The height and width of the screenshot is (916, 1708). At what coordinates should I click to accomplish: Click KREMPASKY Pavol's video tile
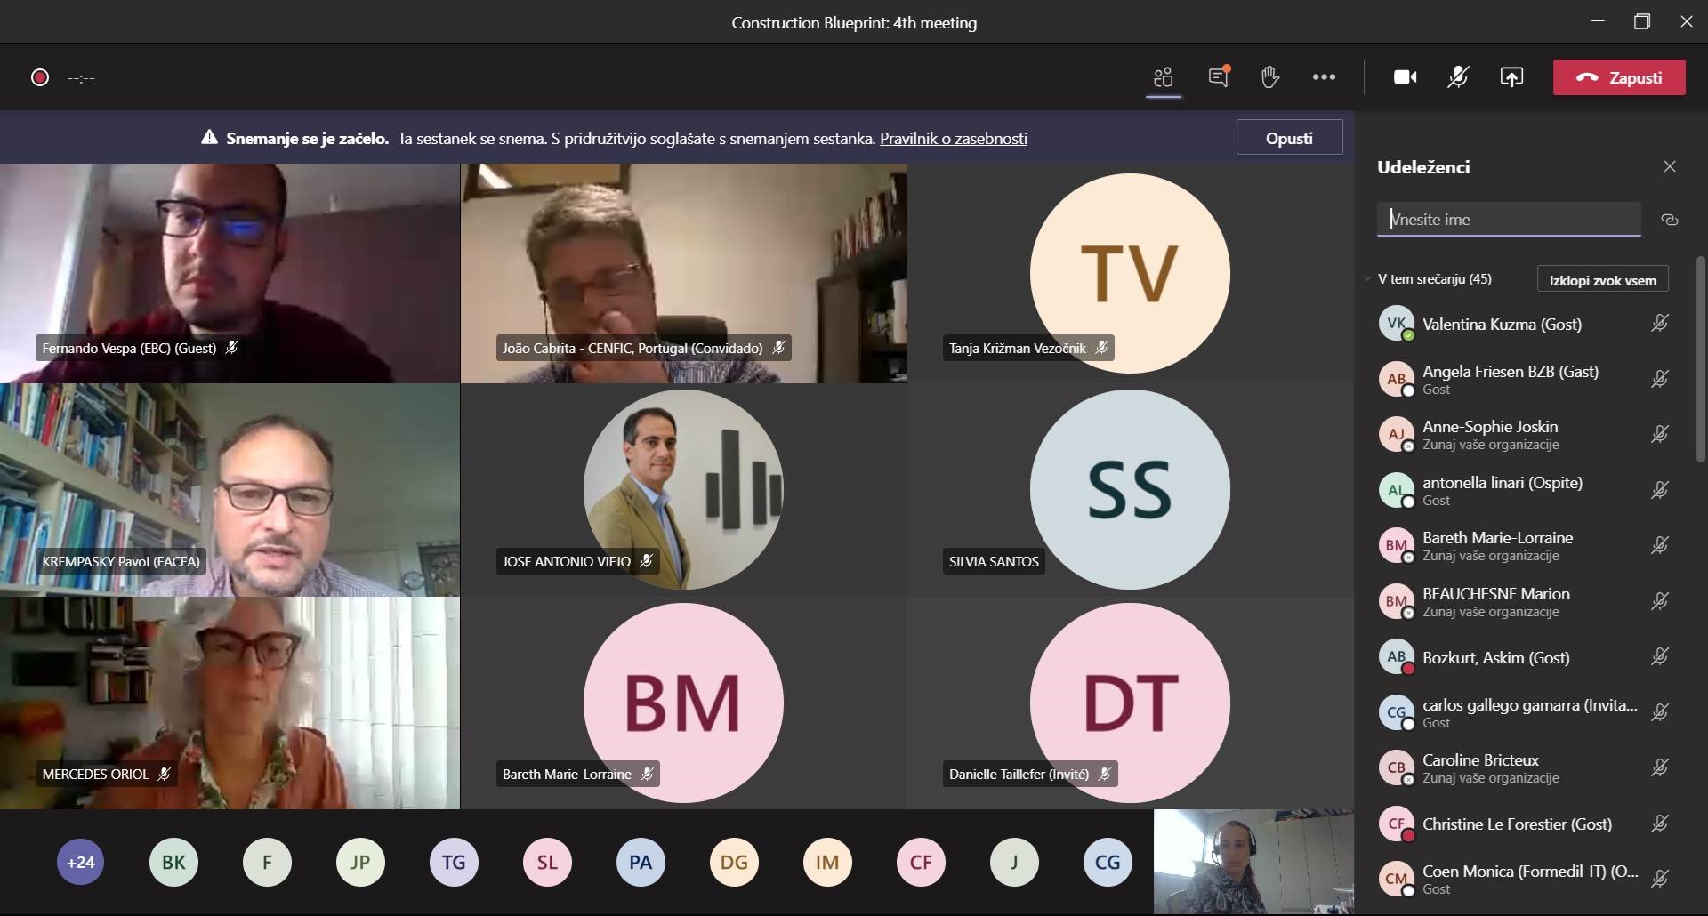click(x=230, y=490)
